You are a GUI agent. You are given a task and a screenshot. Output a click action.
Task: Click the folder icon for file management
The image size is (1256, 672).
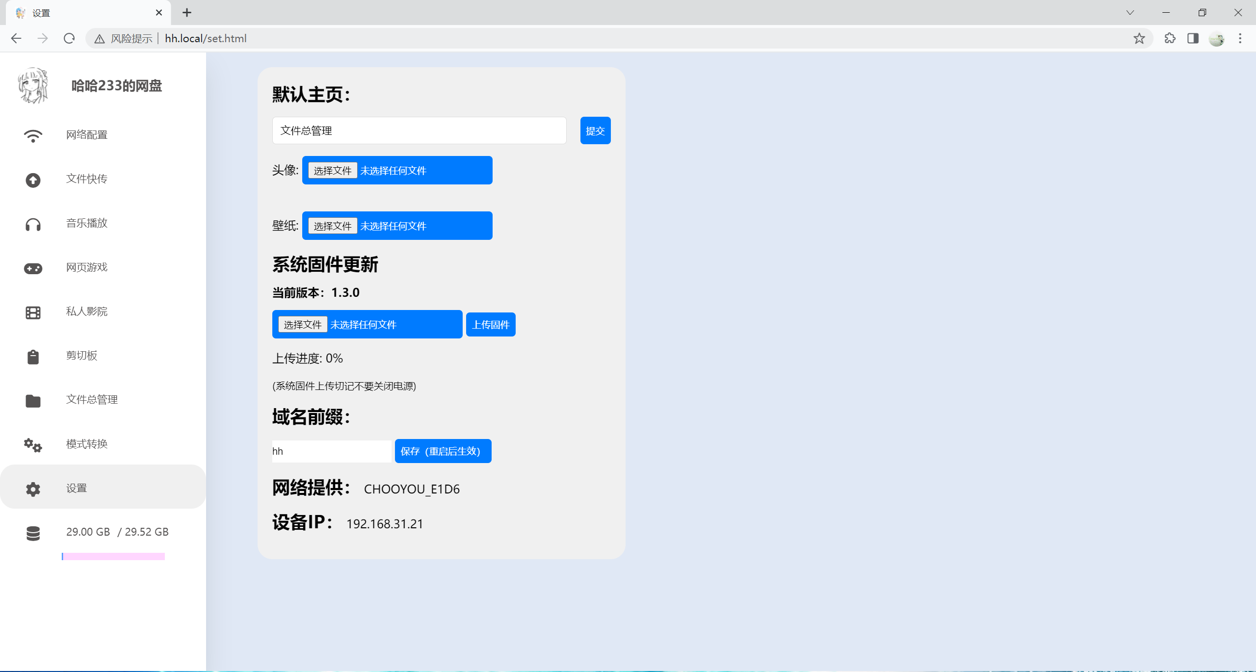pyautogui.click(x=33, y=401)
